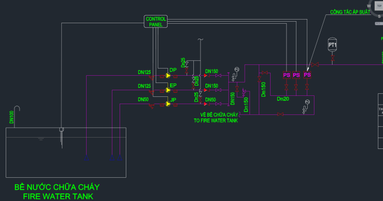The image size is (383, 201).
Task: Select the DN100 vent pipe label
Action: click(x=11, y=117)
